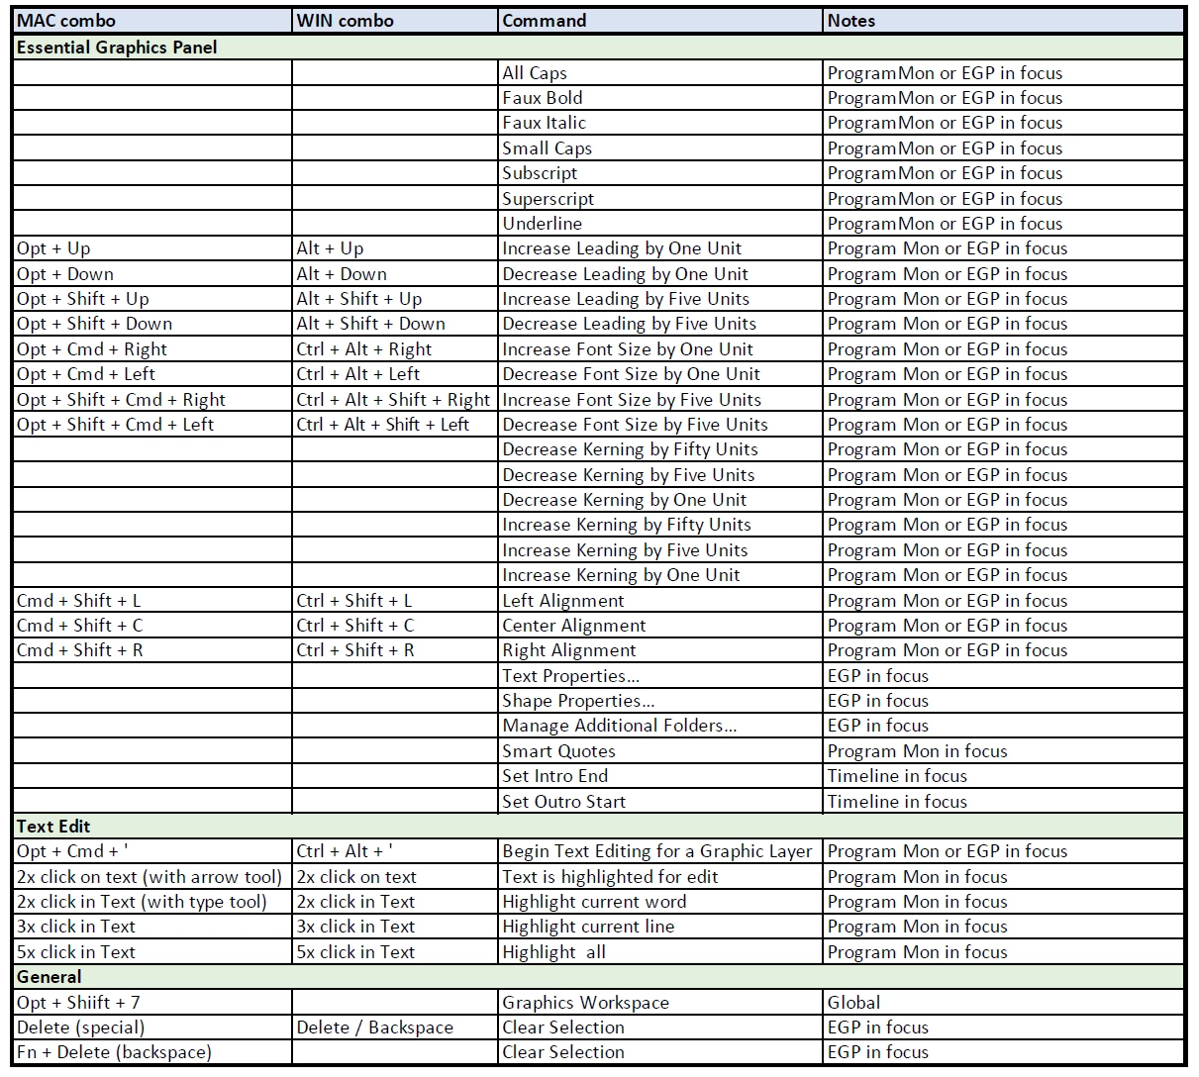The width and height of the screenshot is (1199, 1077).
Task: Select the 'General' section heading
Action: click(x=599, y=977)
